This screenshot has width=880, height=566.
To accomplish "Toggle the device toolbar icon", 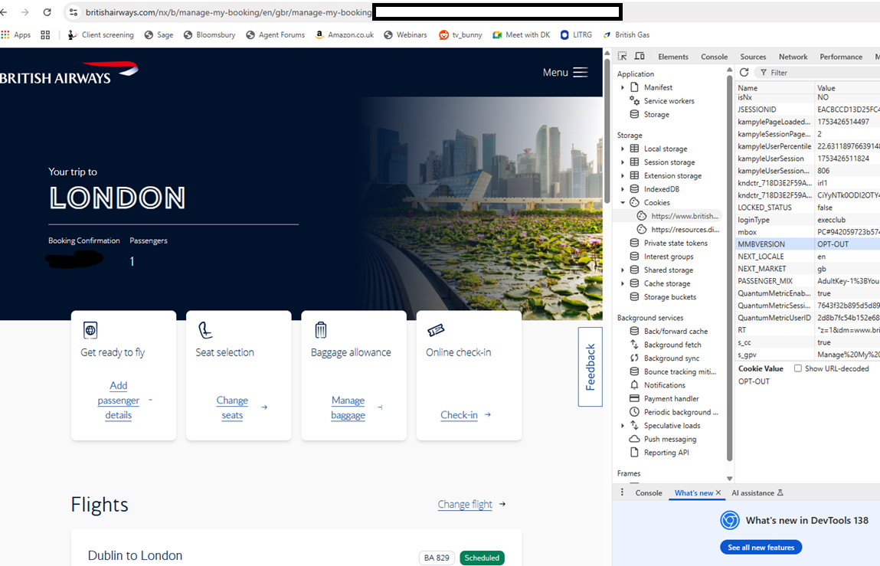I will 640,56.
